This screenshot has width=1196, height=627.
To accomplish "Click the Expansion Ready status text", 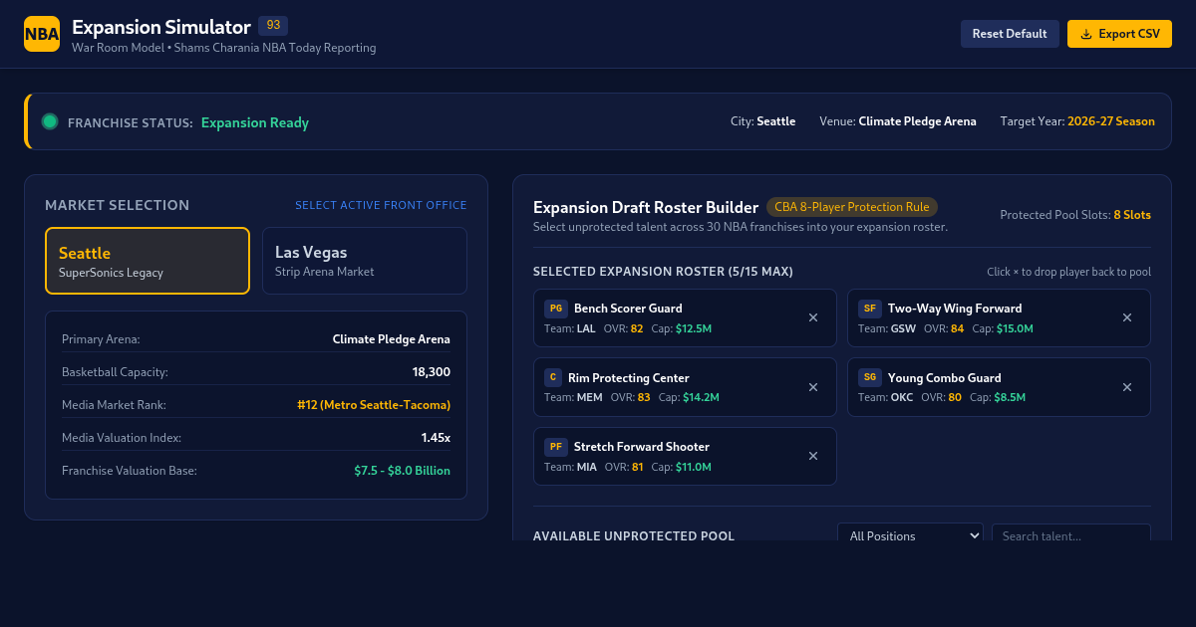I will click(255, 122).
